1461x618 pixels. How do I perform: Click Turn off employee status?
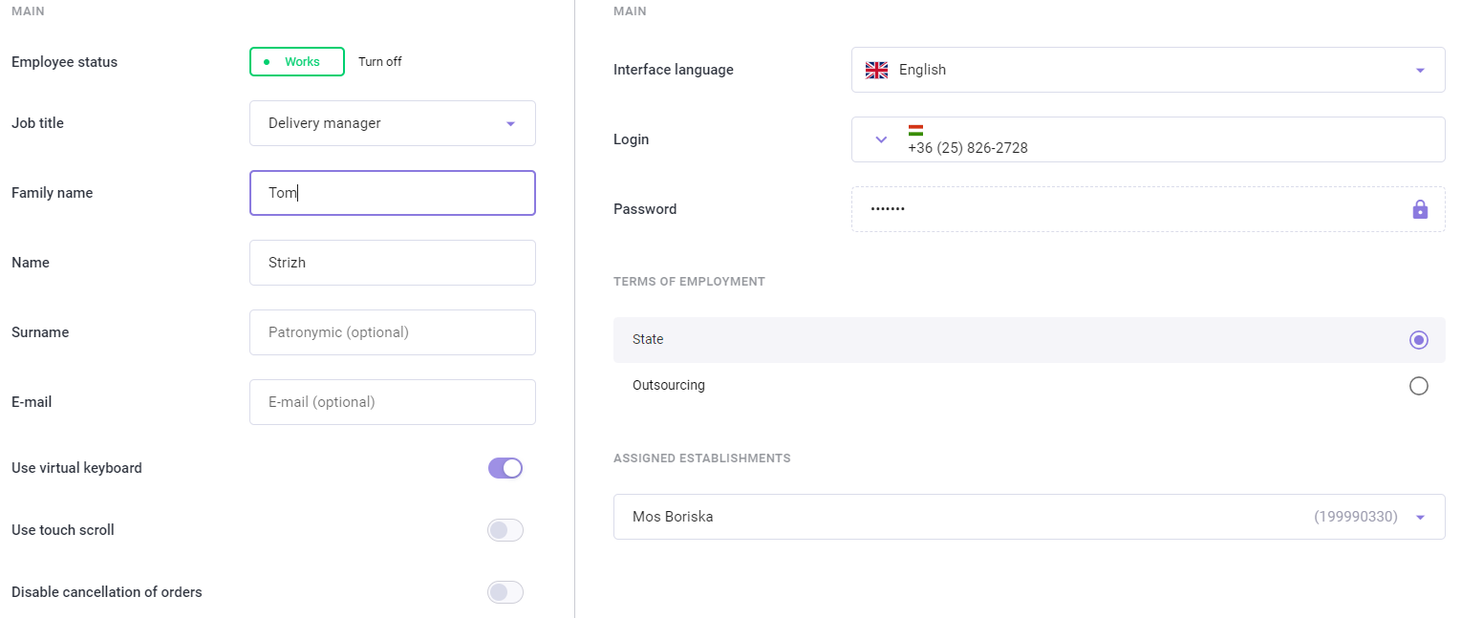[x=380, y=61]
